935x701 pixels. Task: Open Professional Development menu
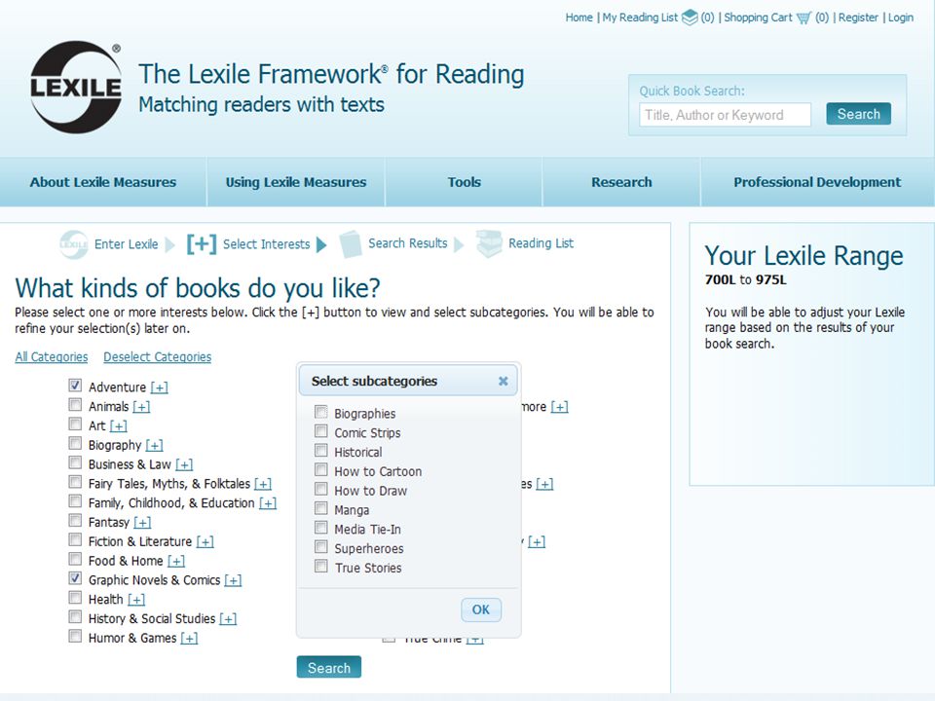817,182
